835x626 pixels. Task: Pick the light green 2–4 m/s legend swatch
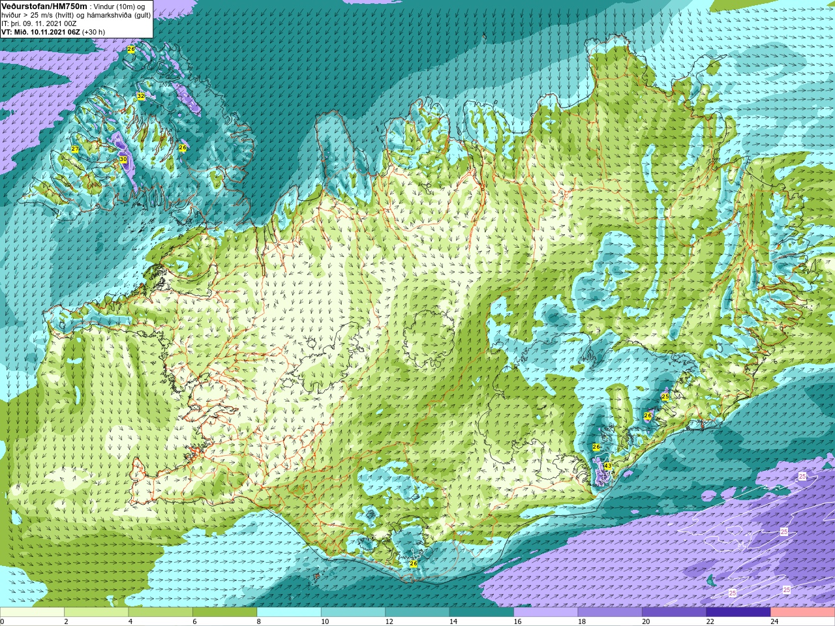(96, 612)
